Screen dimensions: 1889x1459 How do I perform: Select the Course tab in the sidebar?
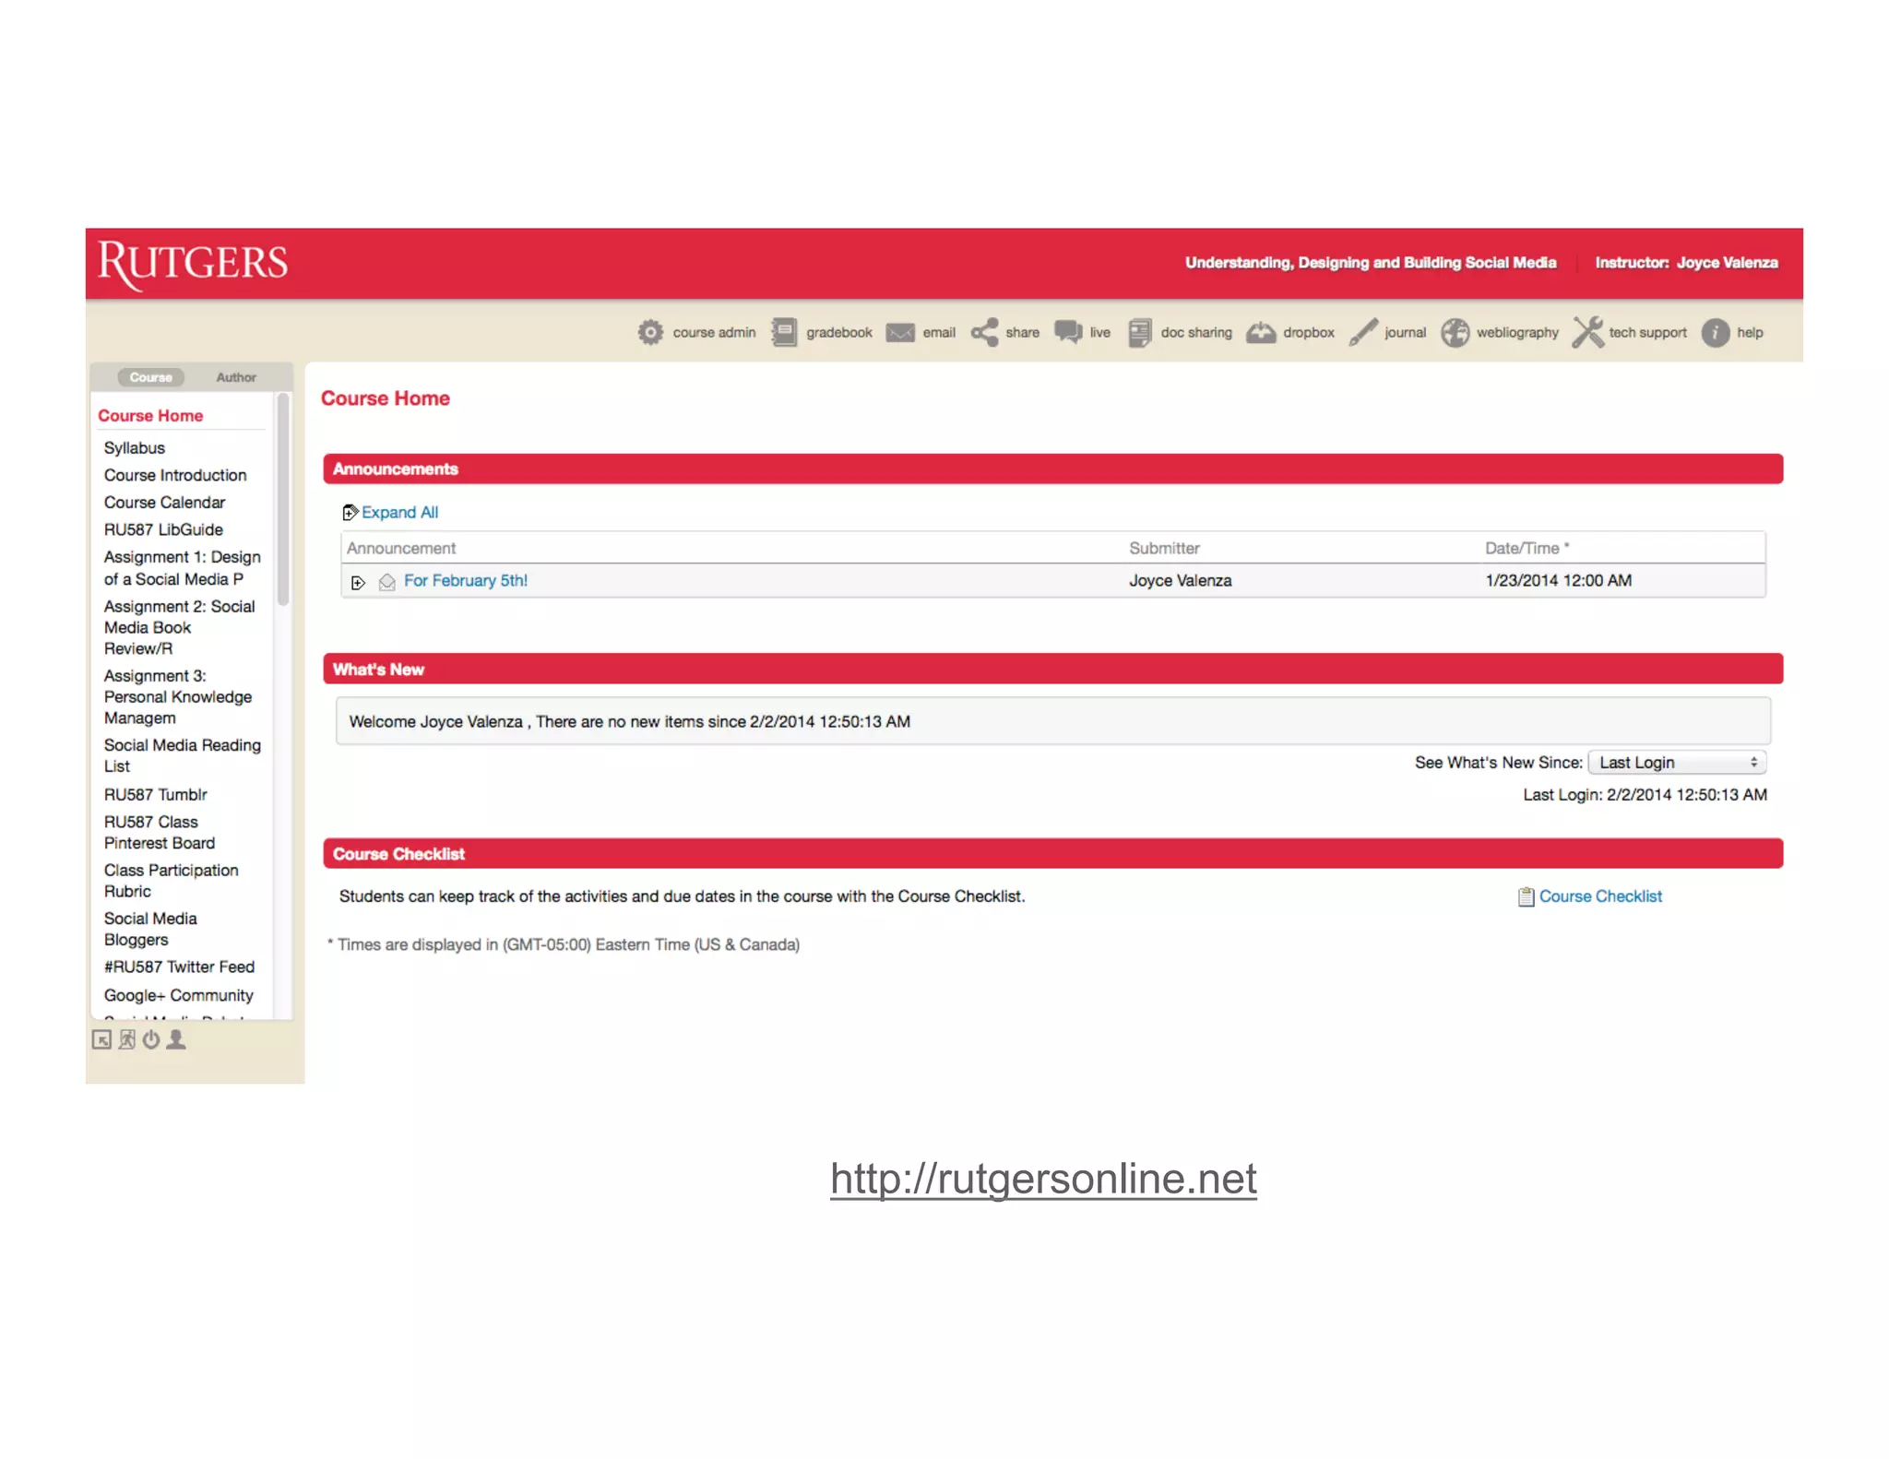pos(150,377)
